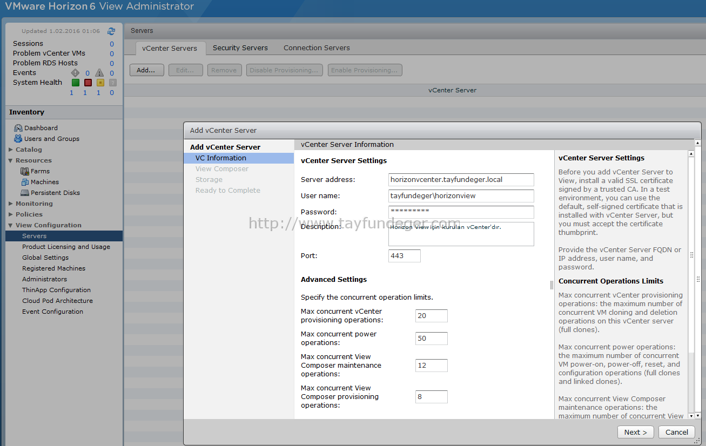This screenshot has height=446, width=706.
Task: Click the Server address field
Action: click(461, 180)
